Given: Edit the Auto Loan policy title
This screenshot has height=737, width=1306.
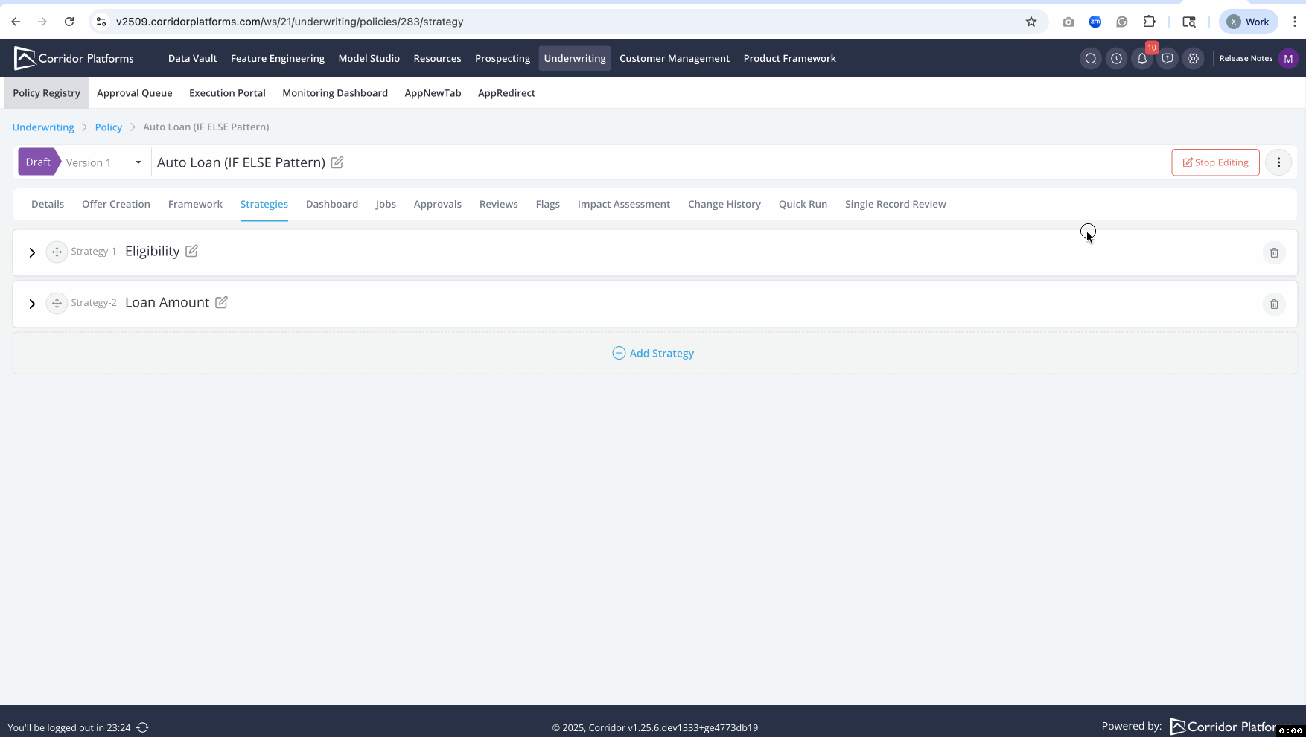Looking at the screenshot, I should click(337, 162).
